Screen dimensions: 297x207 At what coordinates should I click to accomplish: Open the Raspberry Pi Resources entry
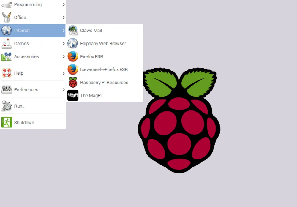coord(105,82)
